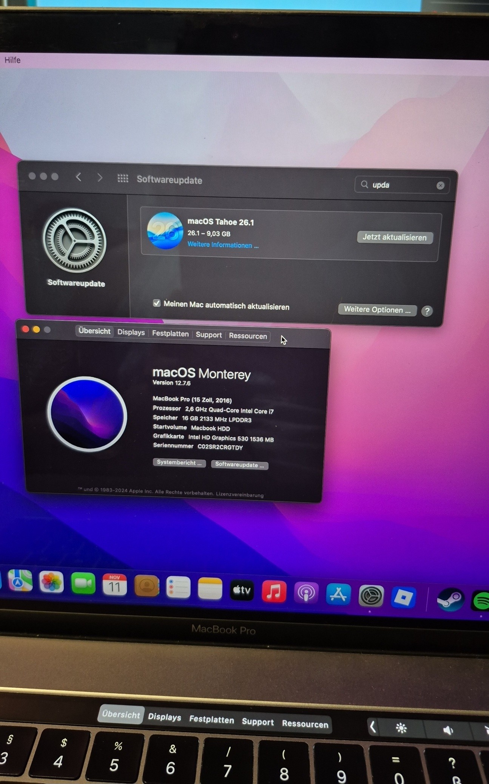Open the Calendar icon showing Nov 11

coord(114,585)
